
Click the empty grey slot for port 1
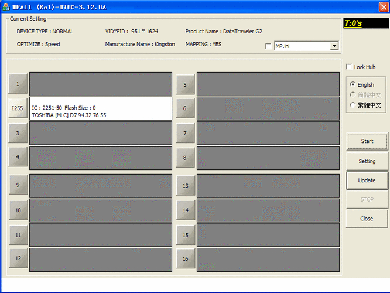click(101, 84)
